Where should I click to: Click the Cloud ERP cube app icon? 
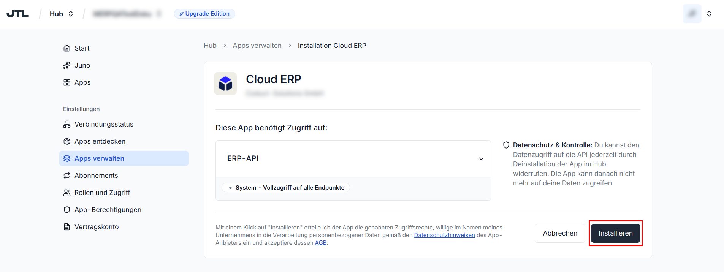click(x=225, y=84)
